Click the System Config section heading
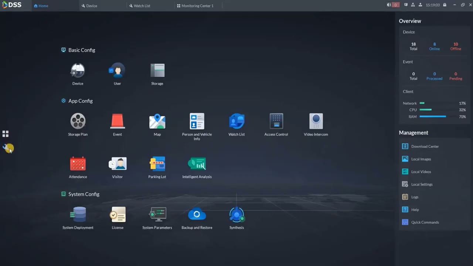This screenshot has height=266, width=473. coord(84,194)
